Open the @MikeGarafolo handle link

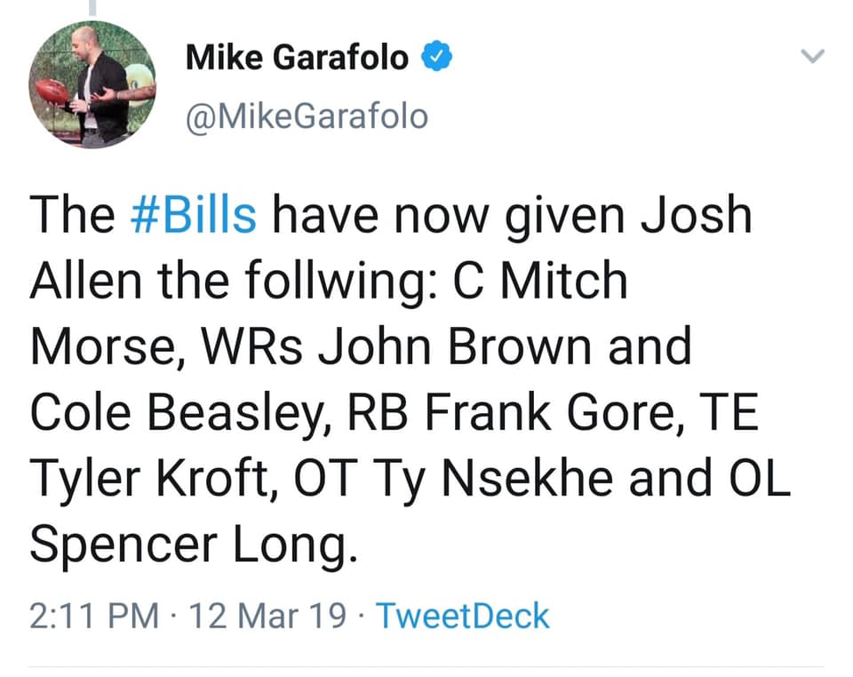pyautogui.click(x=307, y=115)
